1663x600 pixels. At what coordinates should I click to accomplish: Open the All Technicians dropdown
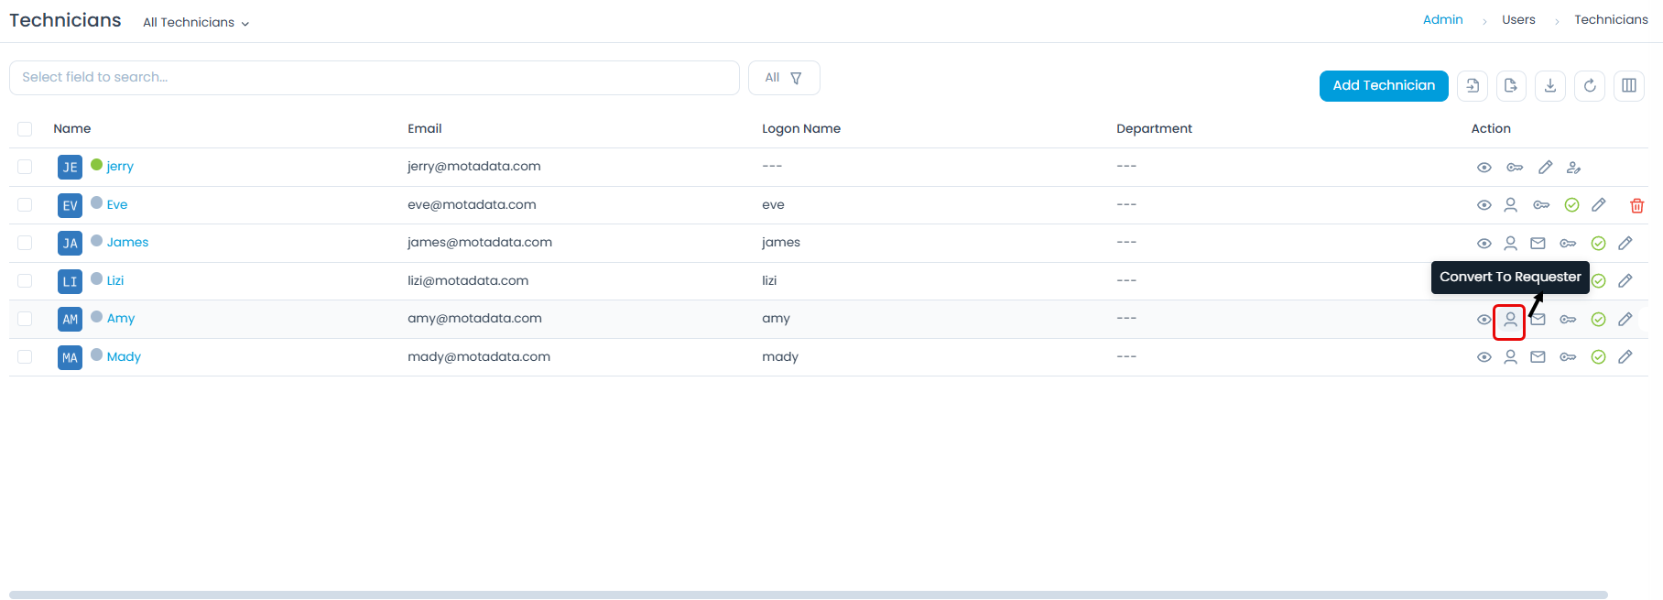[196, 22]
